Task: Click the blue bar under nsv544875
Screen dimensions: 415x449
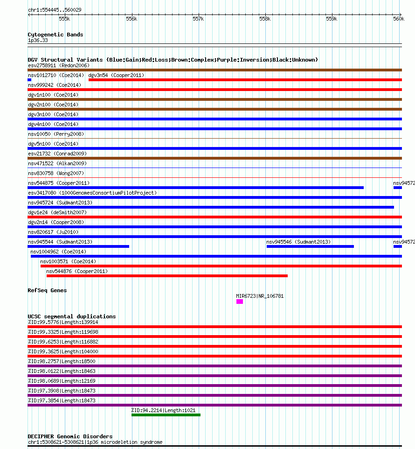Action: point(196,188)
